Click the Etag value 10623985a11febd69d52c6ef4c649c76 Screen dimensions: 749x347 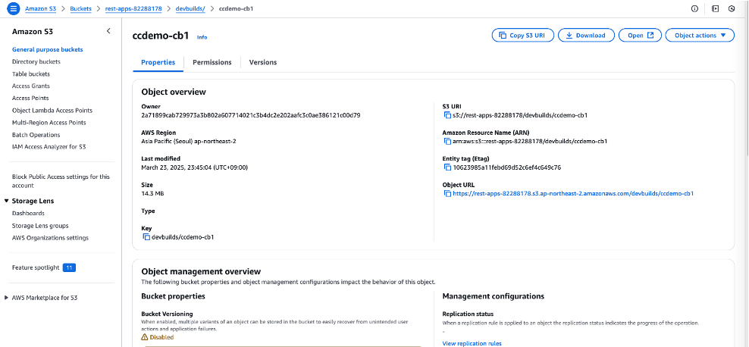507,167
